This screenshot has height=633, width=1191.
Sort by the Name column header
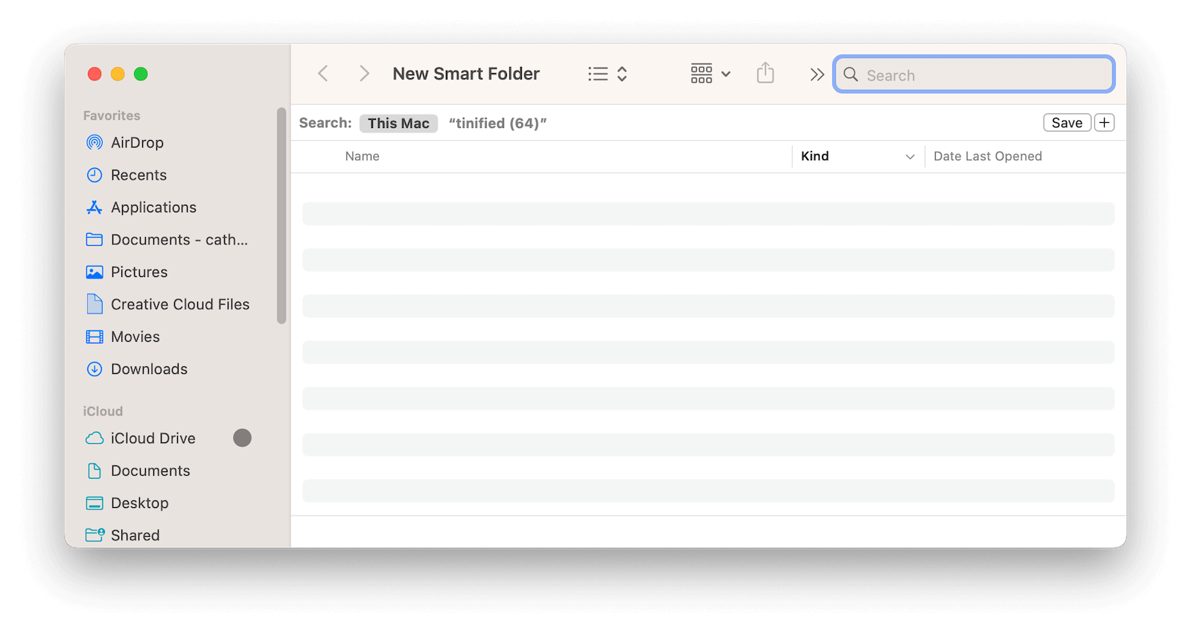363,156
